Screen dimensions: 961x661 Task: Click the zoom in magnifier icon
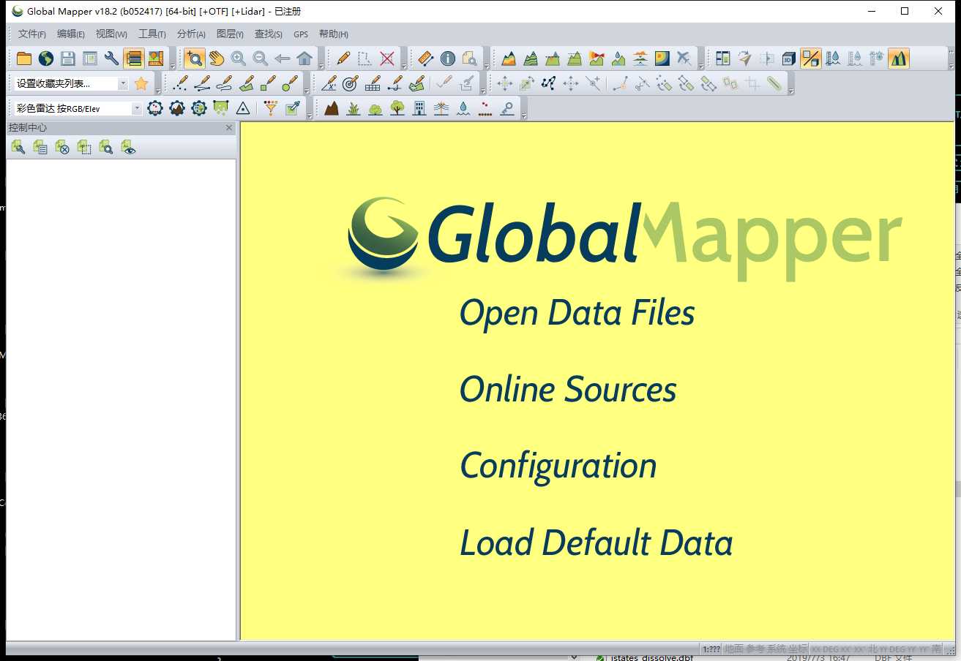(239, 58)
